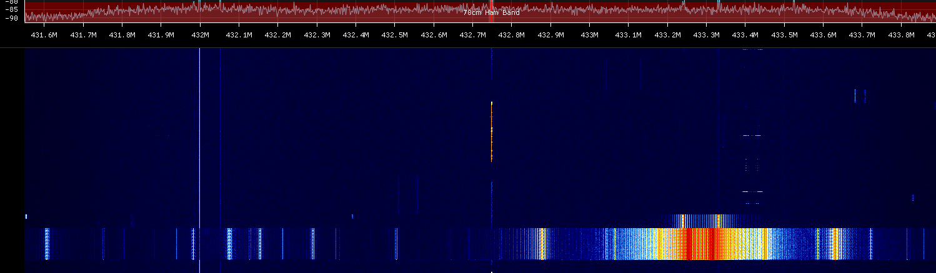Select the 432.3M frequency tick label

click(317, 35)
